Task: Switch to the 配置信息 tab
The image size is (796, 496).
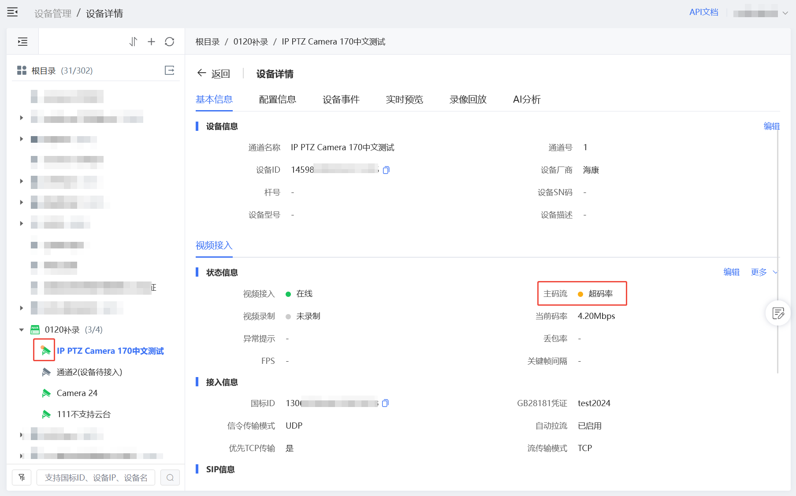Action: [x=277, y=100]
